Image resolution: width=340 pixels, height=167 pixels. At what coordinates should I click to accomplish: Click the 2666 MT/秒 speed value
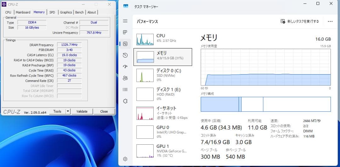click(312, 121)
